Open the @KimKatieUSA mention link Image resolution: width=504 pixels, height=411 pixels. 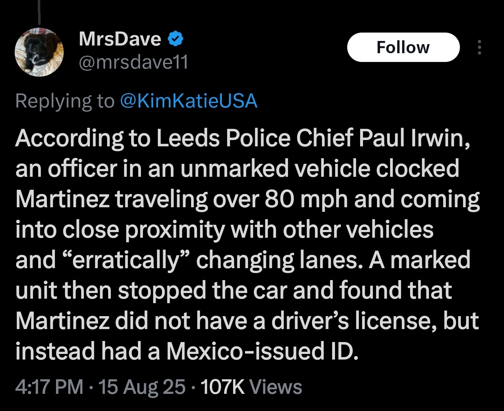click(x=189, y=101)
